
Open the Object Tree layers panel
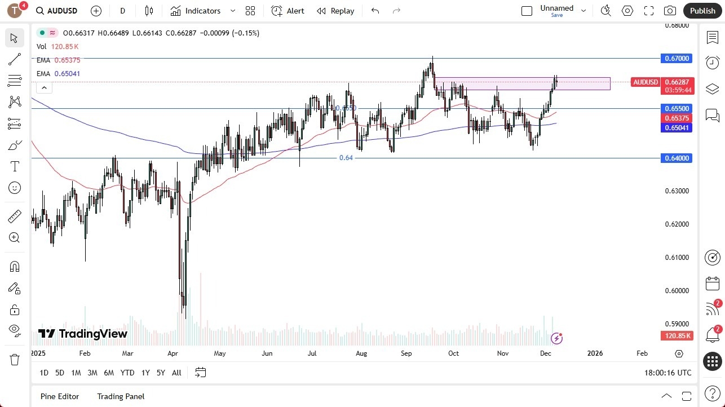712,89
